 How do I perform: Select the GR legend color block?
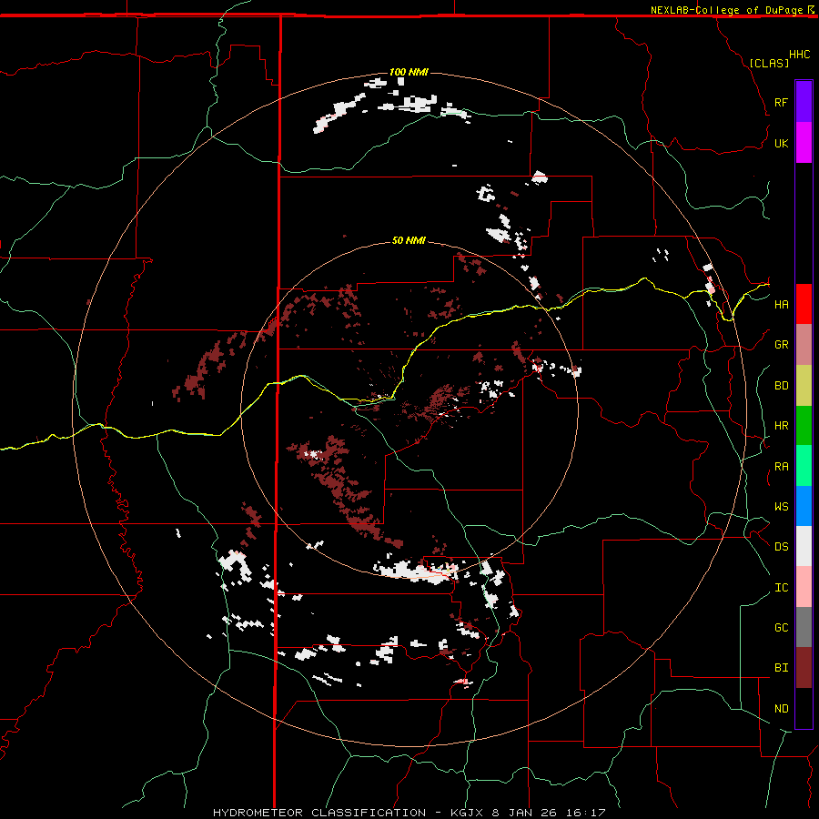(804, 345)
